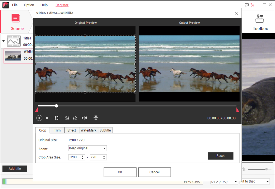Rotate video 90 degrees clockwise
Viewport: 275px width, 189px height.
pyautogui.click(x=75, y=118)
